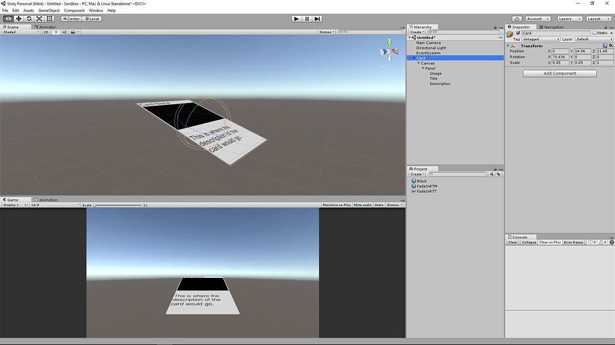Select the Description object in Hierarchy

[439, 83]
